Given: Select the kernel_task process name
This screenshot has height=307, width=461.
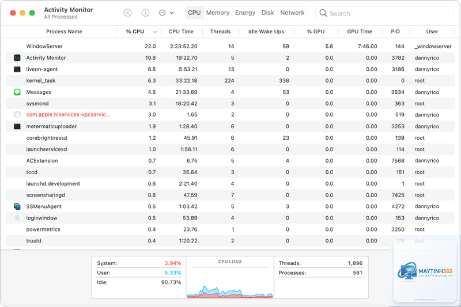Looking at the screenshot, I should 40,80.
